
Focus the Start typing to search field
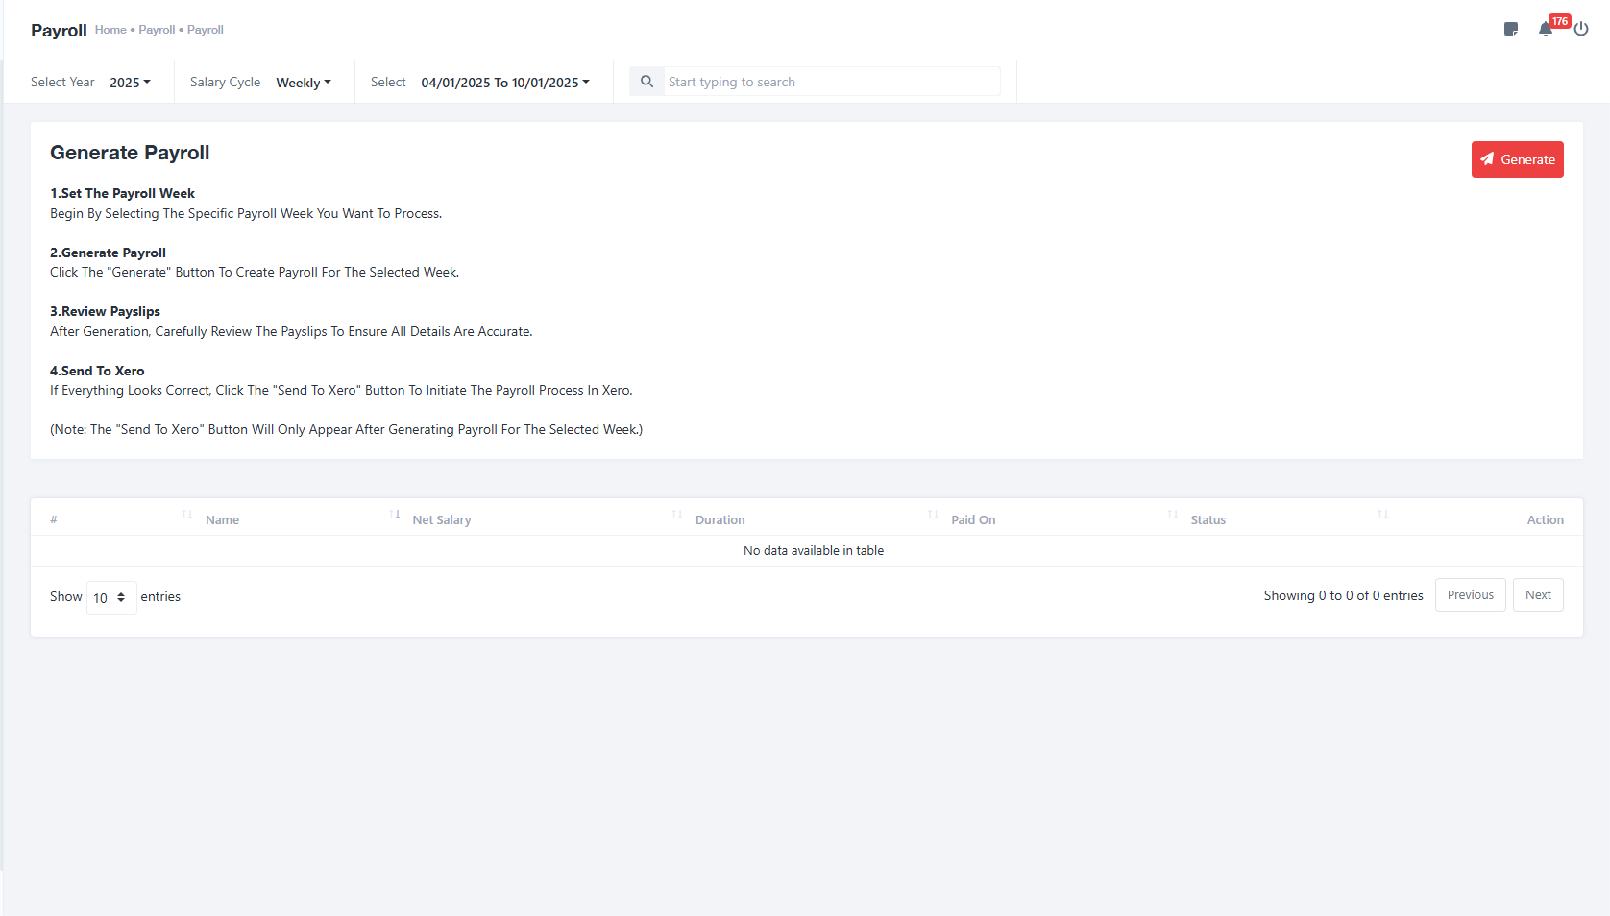(x=831, y=82)
